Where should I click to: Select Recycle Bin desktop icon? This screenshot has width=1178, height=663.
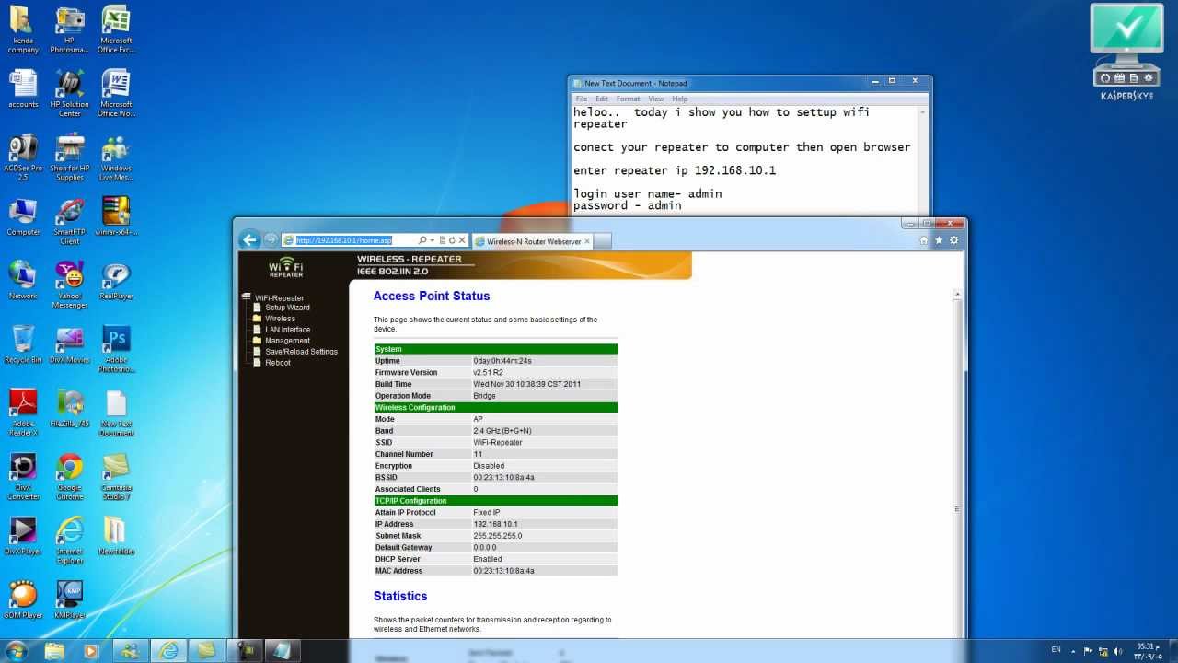pos(23,344)
